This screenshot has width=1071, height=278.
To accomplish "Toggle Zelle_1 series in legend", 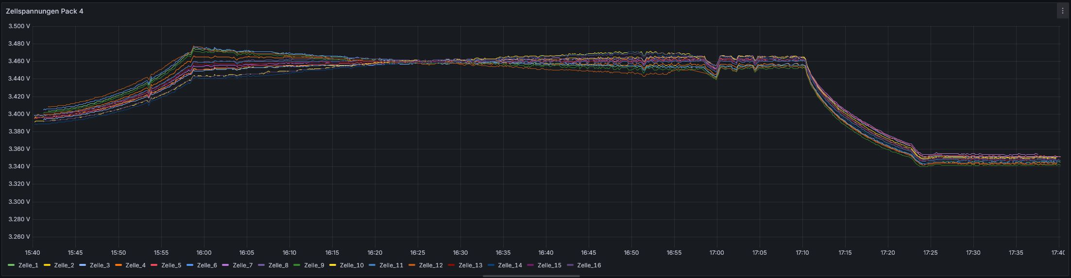I will click(28, 265).
